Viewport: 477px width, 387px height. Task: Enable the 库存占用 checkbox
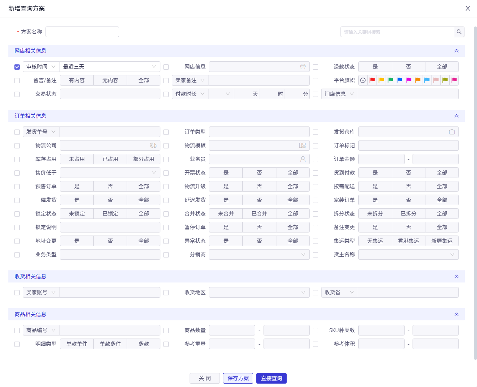coord(17,159)
